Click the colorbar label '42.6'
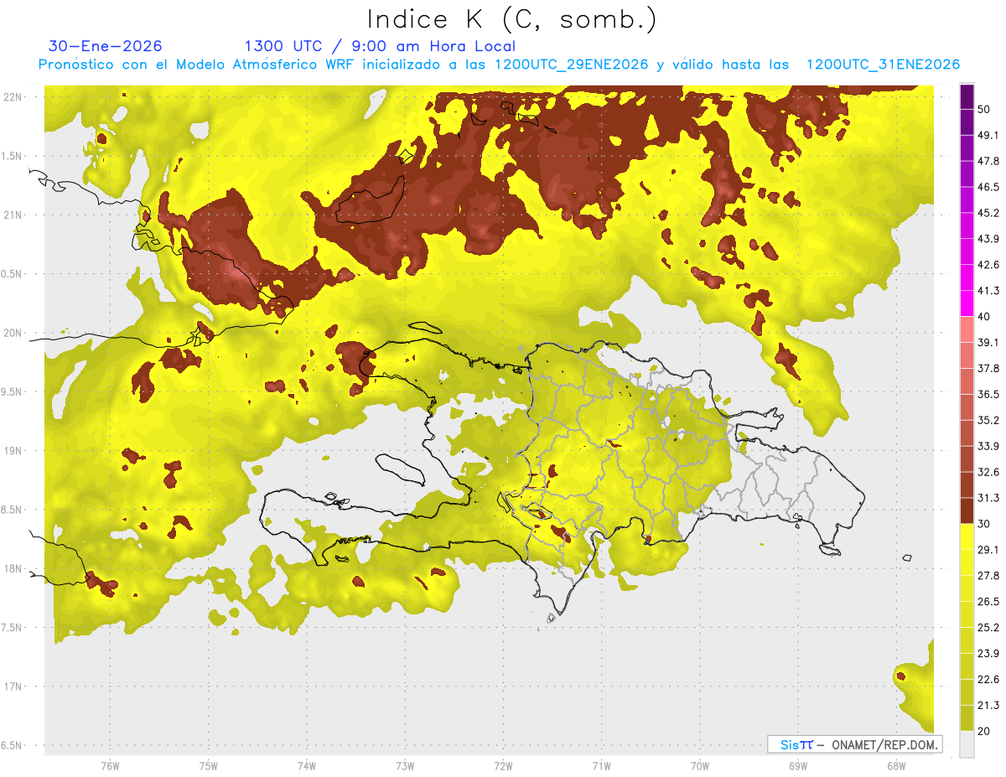The width and height of the screenshot is (1006, 777). click(x=988, y=266)
